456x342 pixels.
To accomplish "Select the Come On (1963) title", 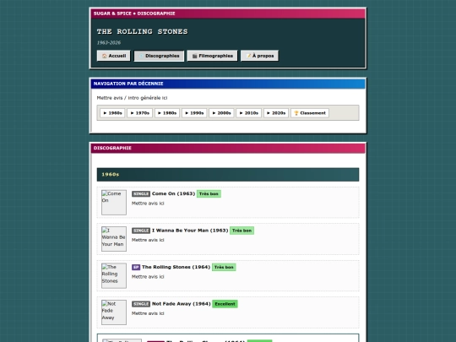I will pos(173,193).
